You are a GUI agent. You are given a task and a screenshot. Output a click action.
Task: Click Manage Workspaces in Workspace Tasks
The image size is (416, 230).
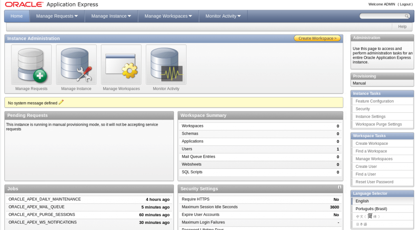pos(374,159)
